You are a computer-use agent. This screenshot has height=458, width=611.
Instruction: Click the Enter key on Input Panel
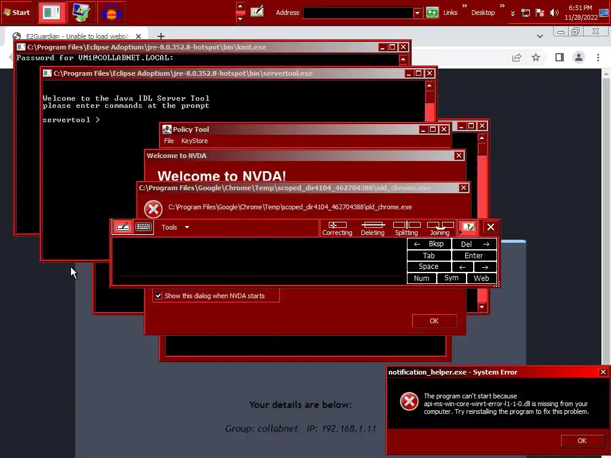[474, 255]
